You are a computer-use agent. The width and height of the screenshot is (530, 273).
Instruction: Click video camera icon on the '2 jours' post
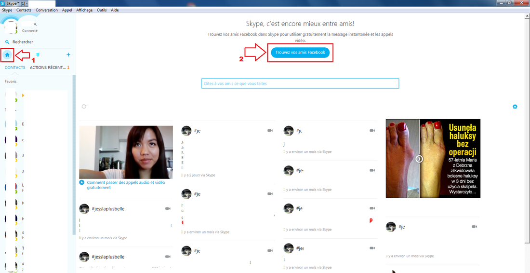point(270,131)
